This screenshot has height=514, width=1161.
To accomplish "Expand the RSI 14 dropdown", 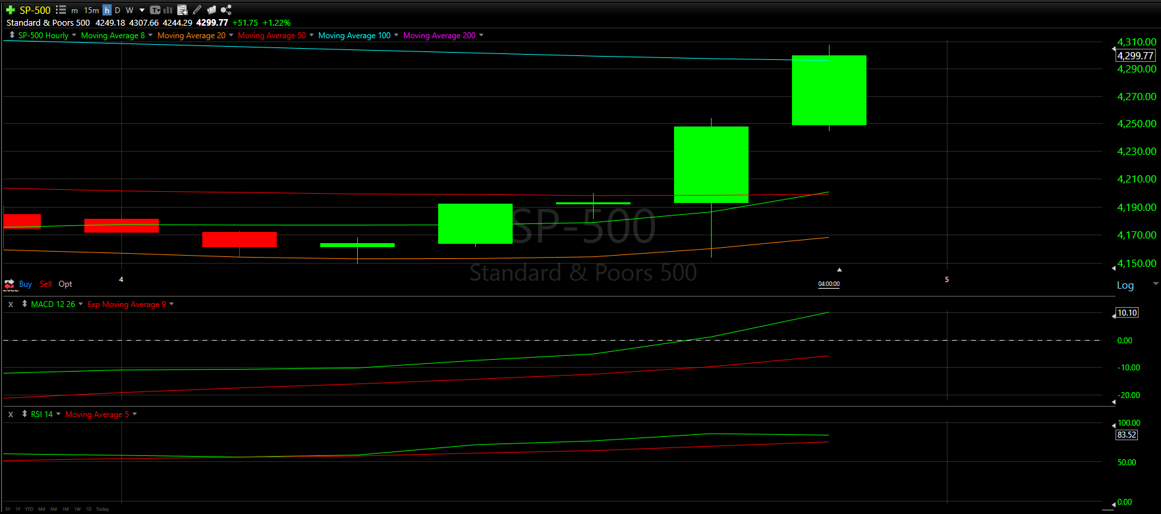I will (x=58, y=414).
